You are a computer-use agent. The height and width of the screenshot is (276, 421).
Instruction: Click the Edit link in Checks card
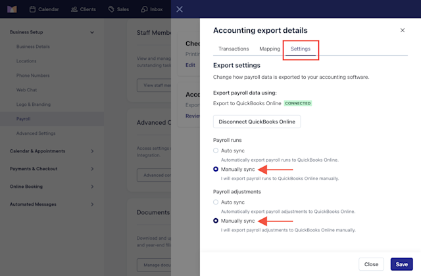(190, 65)
